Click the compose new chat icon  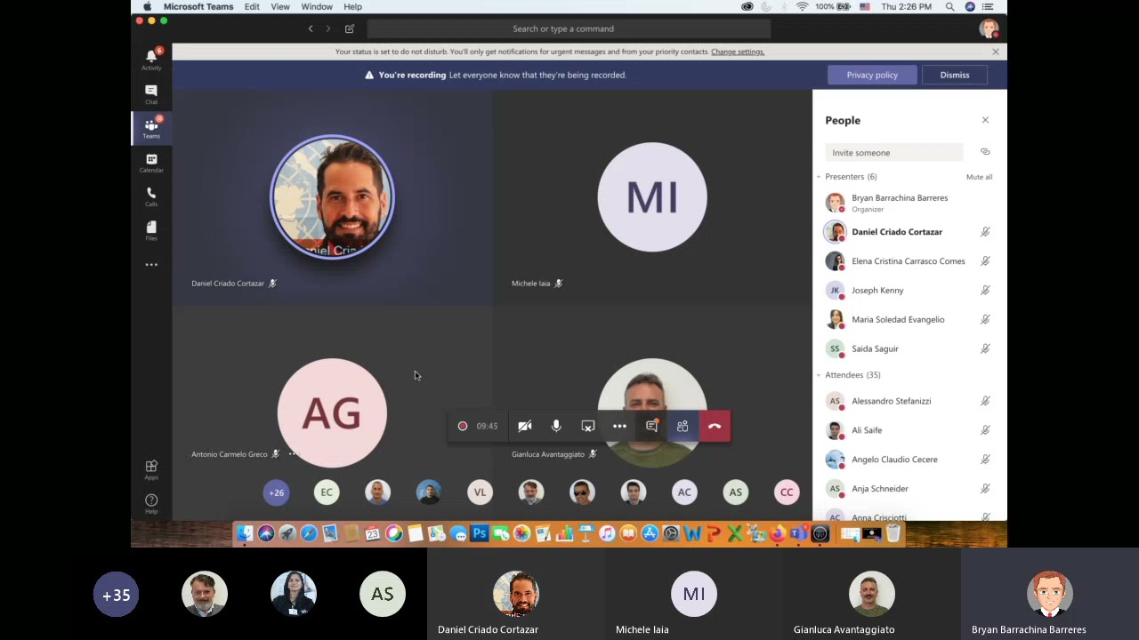350,28
